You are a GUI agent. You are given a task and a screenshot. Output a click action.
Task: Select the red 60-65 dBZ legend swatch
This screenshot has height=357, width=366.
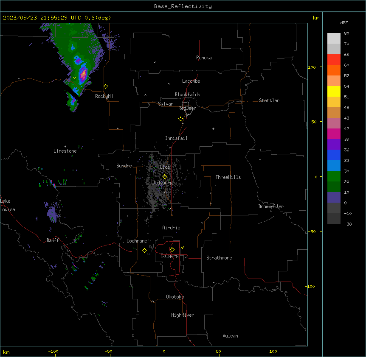[334, 60]
